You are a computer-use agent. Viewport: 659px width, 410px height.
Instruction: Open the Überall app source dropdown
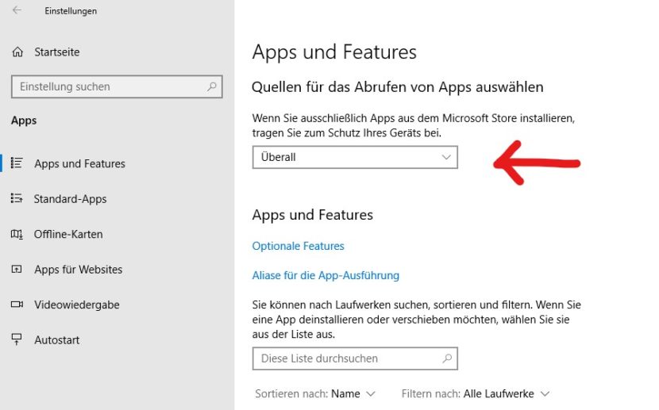pyautogui.click(x=355, y=157)
